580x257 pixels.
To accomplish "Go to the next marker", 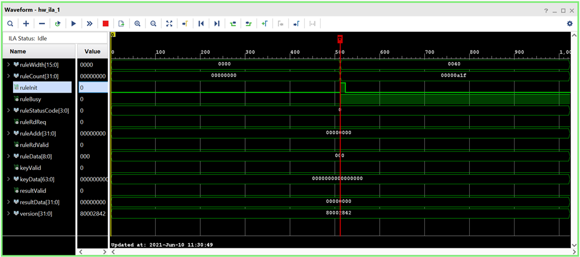I will click(296, 24).
